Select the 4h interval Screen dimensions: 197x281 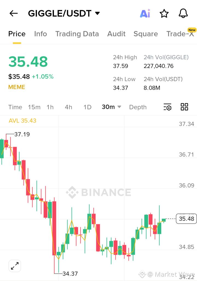pyautogui.click(x=68, y=107)
